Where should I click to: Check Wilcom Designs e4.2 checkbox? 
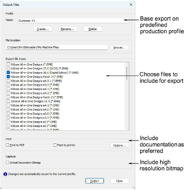[8, 93]
